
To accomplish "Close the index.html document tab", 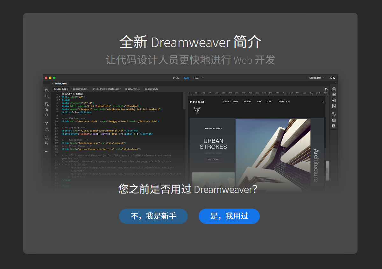I will 53,83.
